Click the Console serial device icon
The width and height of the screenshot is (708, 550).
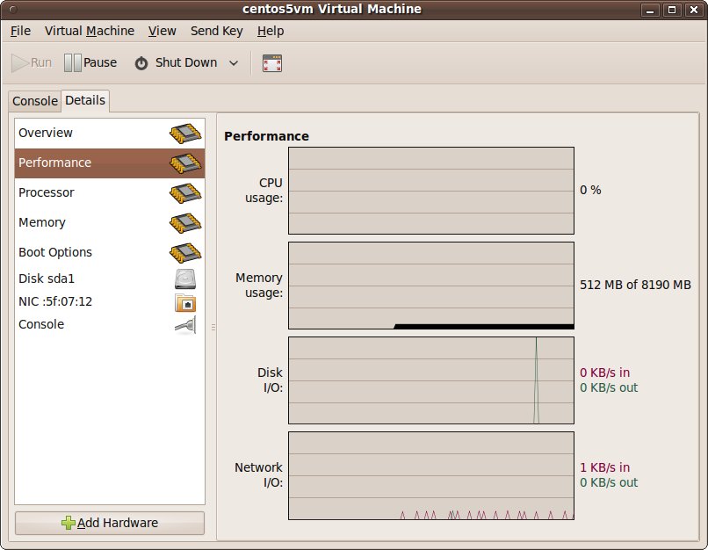point(185,325)
